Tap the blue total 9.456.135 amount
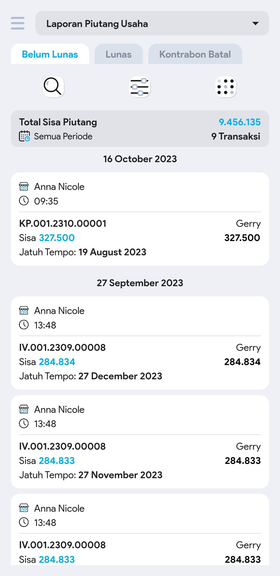The height and width of the screenshot is (576, 280). tap(240, 122)
